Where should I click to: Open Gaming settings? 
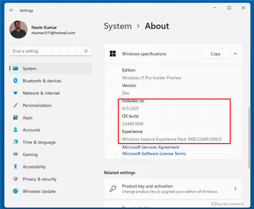30,155
